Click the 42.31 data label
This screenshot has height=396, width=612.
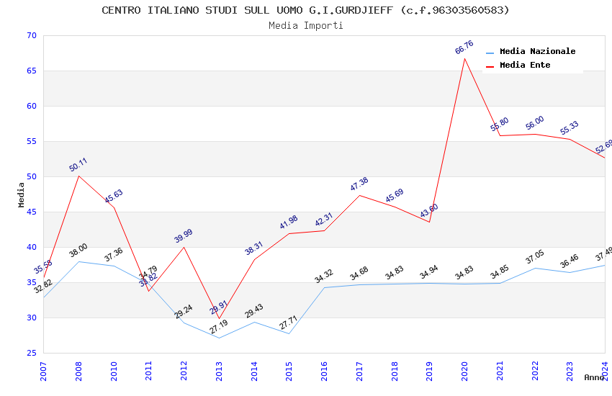(x=323, y=220)
